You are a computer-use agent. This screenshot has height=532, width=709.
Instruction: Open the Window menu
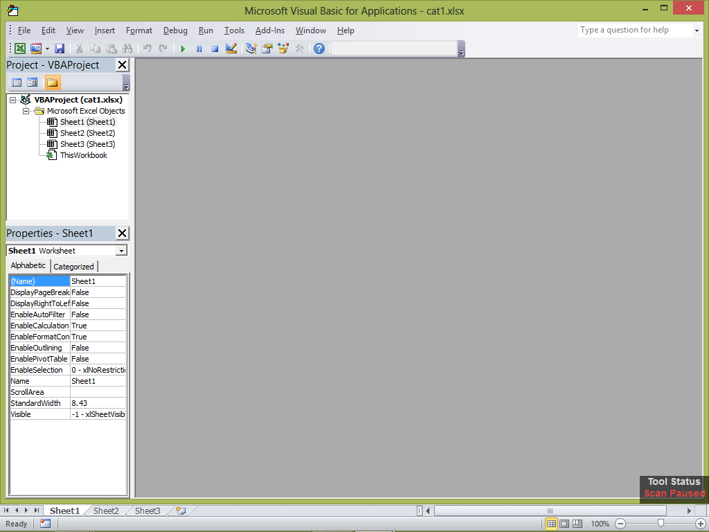pos(311,30)
